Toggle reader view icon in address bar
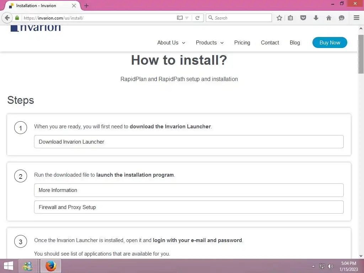The height and width of the screenshot is (273, 364). [x=180, y=18]
